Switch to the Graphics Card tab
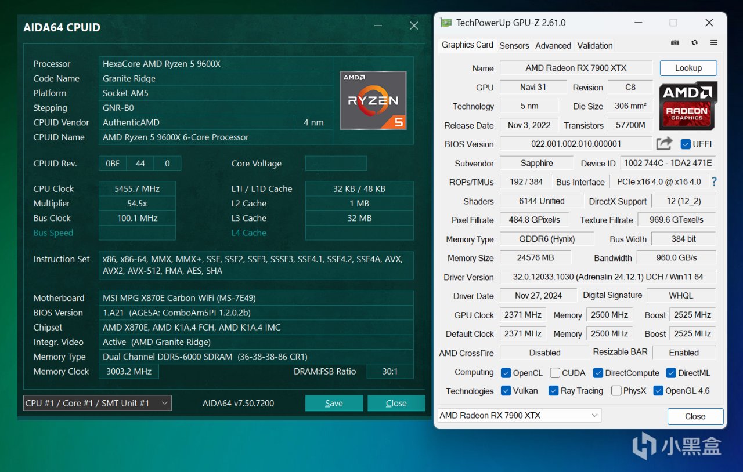This screenshot has height=472, width=743. (467, 45)
